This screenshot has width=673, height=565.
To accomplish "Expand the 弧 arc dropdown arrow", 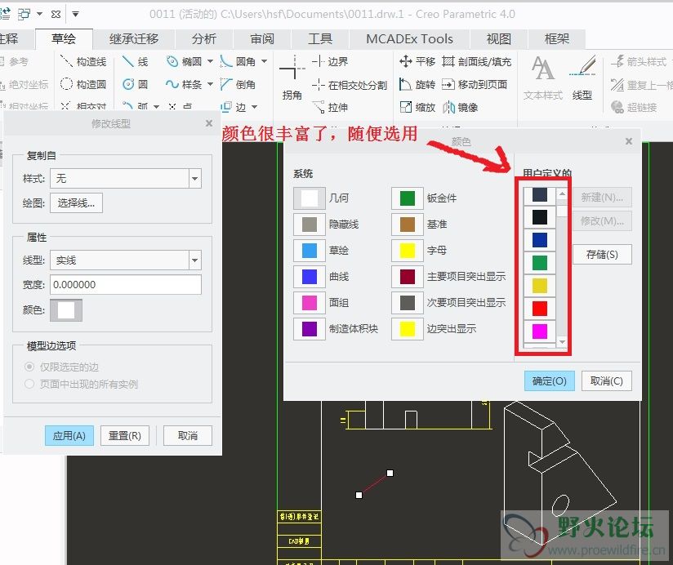I will (157, 107).
